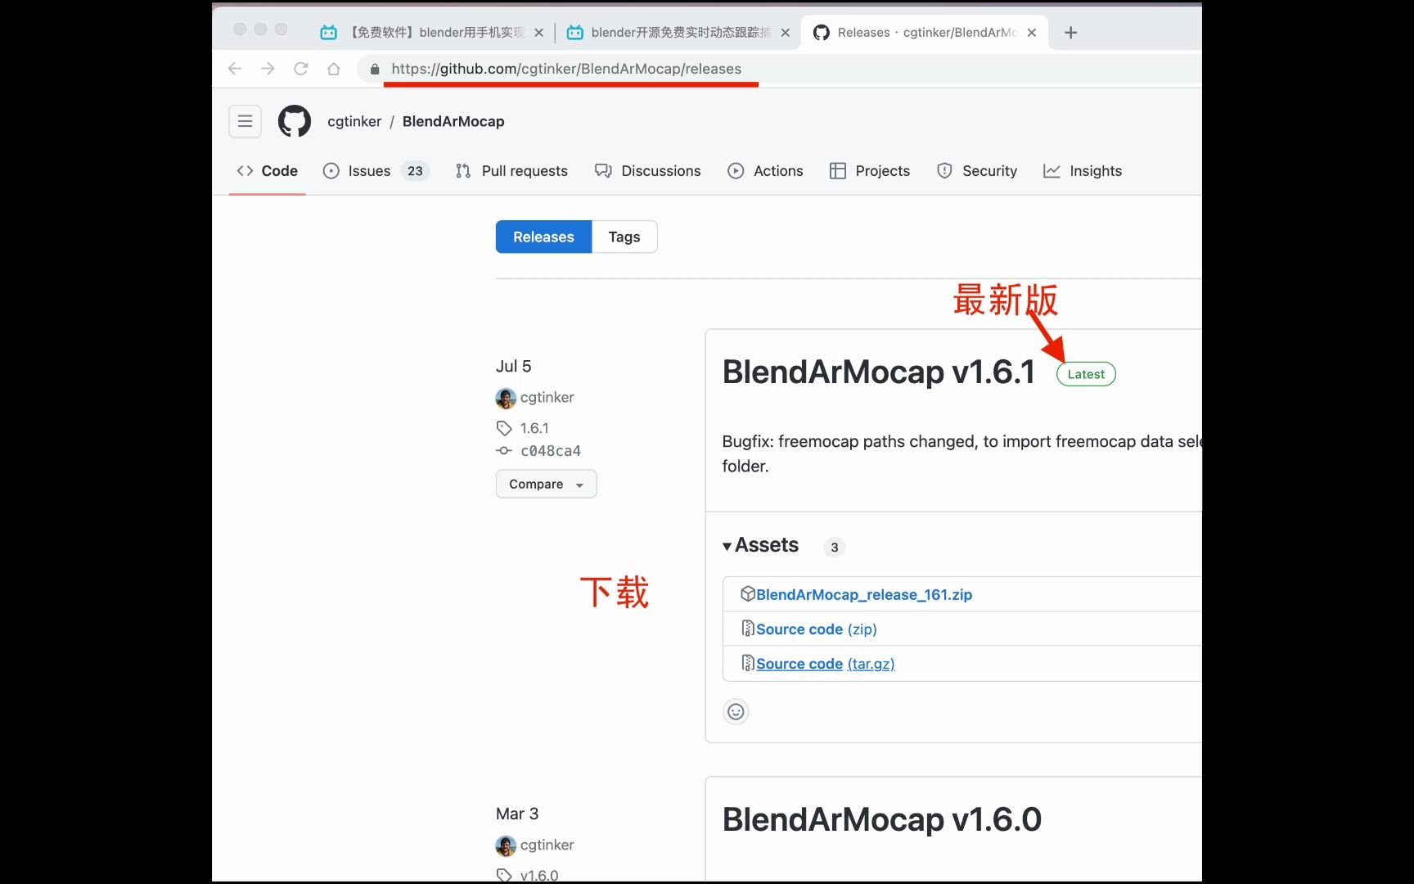Open the Compare dropdown
1414x884 pixels.
point(545,484)
